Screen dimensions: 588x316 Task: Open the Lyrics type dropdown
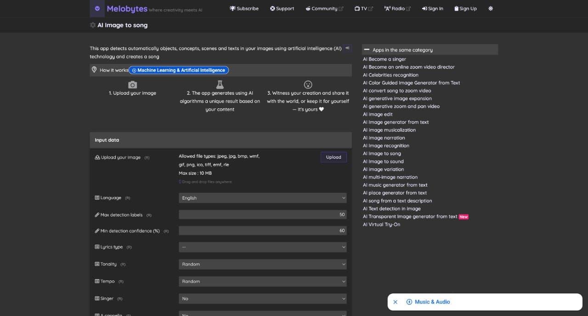(x=263, y=247)
